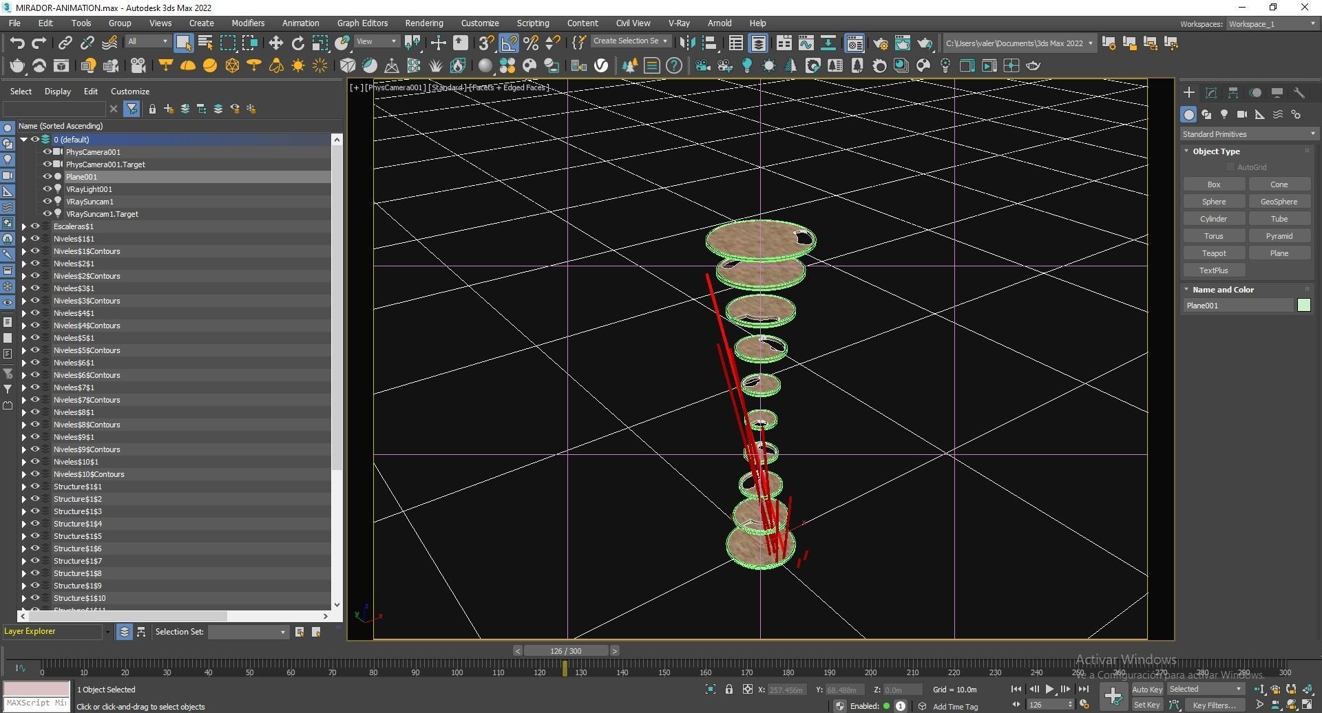
Task: Activate Select and Move tool
Action: (x=275, y=43)
